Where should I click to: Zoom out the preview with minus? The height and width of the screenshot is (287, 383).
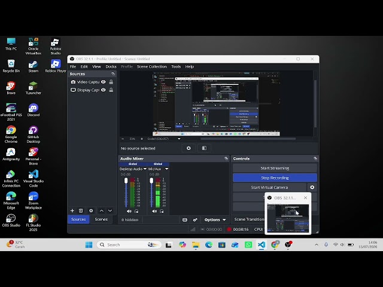tap(123, 139)
